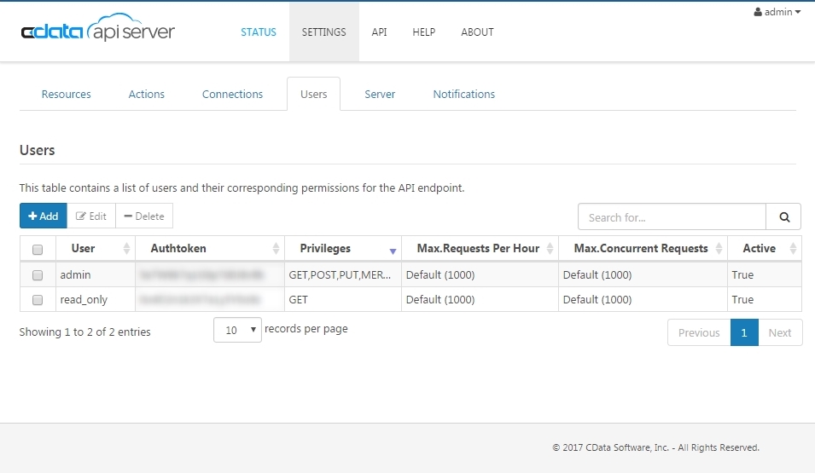The width and height of the screenshot is (815, 473).
Task: Open the Resources tab
Action: pos(66,95)
